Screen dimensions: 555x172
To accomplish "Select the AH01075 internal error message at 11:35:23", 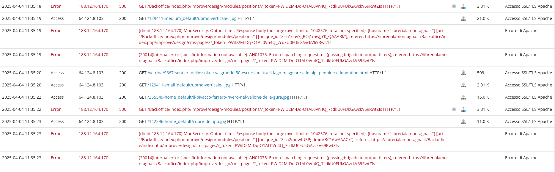I will pyautogui.click(x=293, y=161).
